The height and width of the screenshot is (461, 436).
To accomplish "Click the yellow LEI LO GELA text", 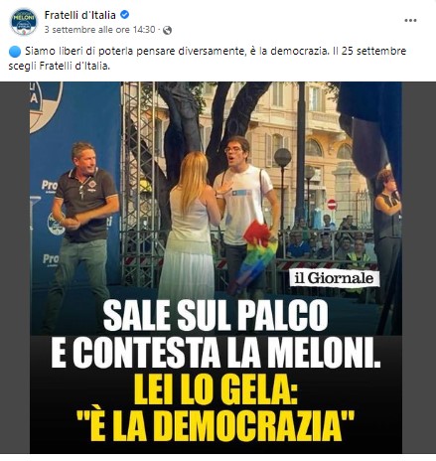I will click(x=216, y=389).
